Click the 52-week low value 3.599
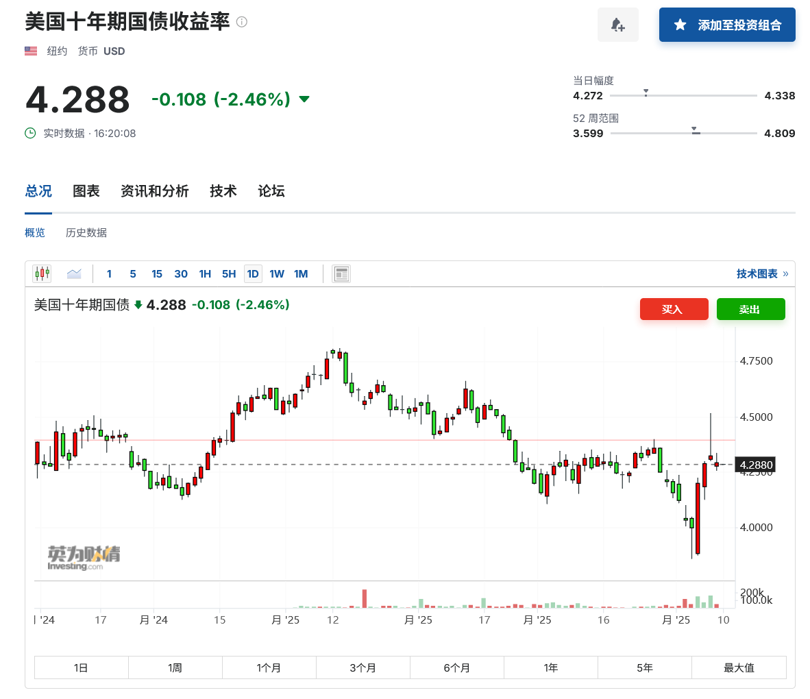The width and height of the screenshot is (810, 699). [588, 134]
